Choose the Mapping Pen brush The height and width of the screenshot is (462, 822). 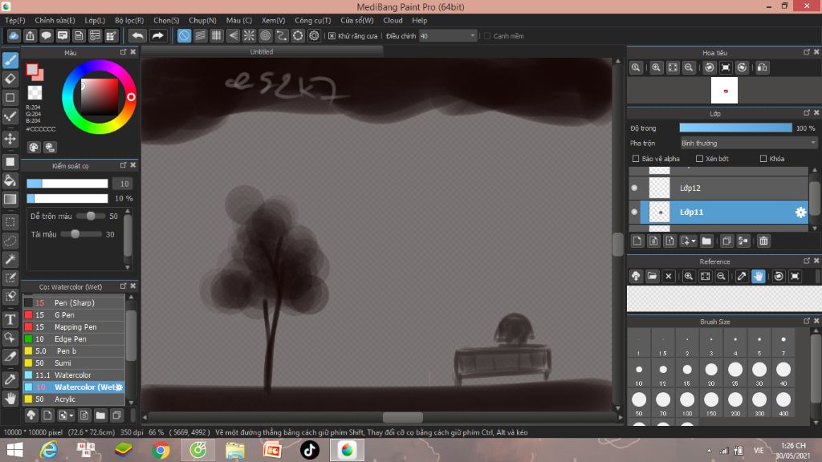pyautogui.click(x=74, y=327)
